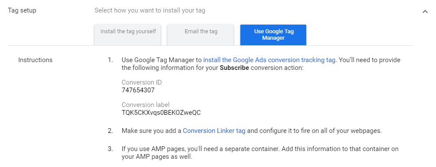436x167 pixels.
Task: Click the step 1 list number
Action: click(x=110, y=60)
